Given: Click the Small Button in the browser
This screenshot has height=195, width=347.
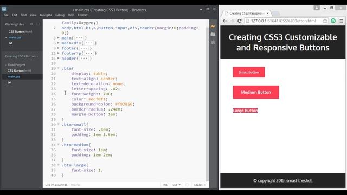Looking at the screenshot, I should [x=249, y=72].
